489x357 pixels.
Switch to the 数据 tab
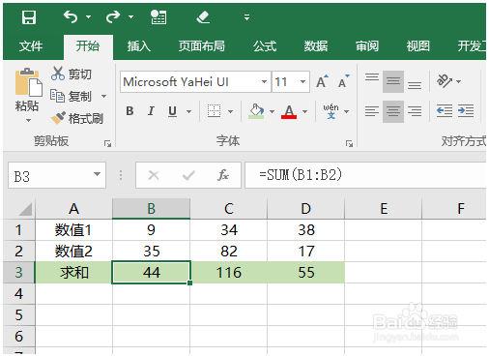[x=316, y=46]
